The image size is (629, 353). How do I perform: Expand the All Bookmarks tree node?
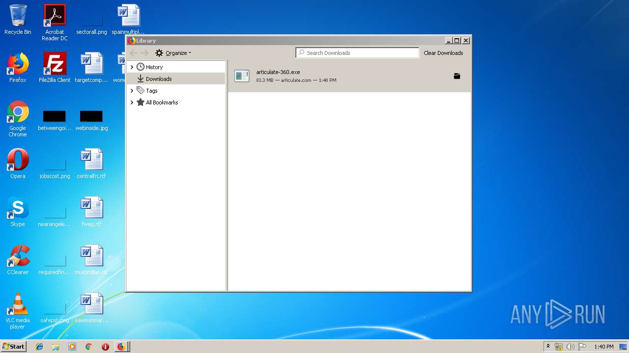(x=132, y=102)
